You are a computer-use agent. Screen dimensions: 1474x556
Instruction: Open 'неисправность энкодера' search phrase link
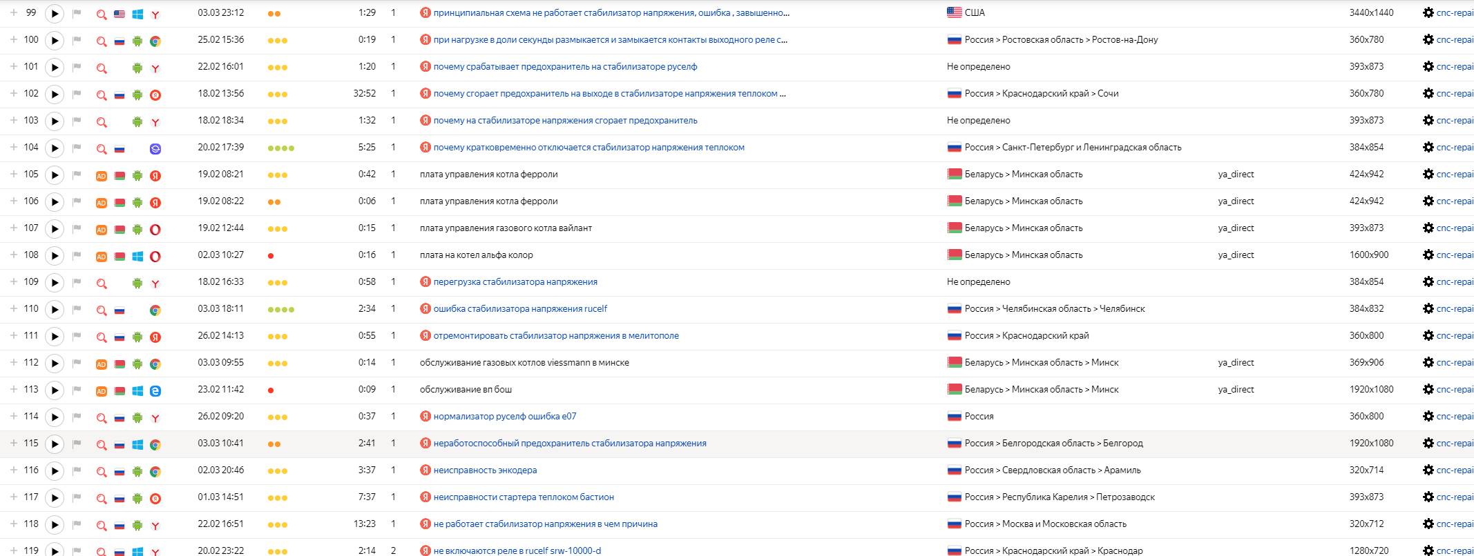click(485, 470)
